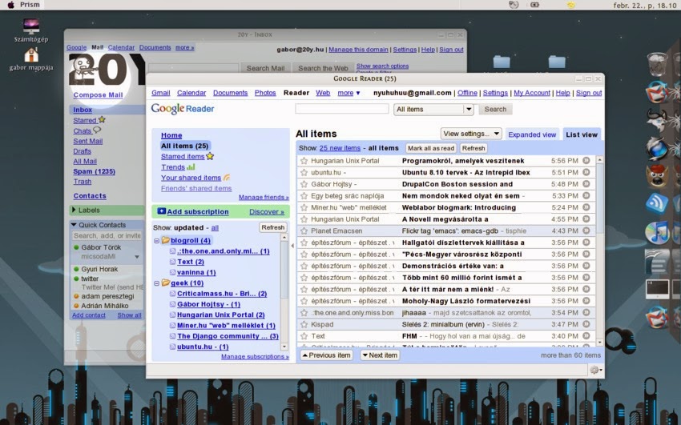This screenshot has width=681, height=425.
Task: Open the Prism application menu
Action: click(30, 5)
